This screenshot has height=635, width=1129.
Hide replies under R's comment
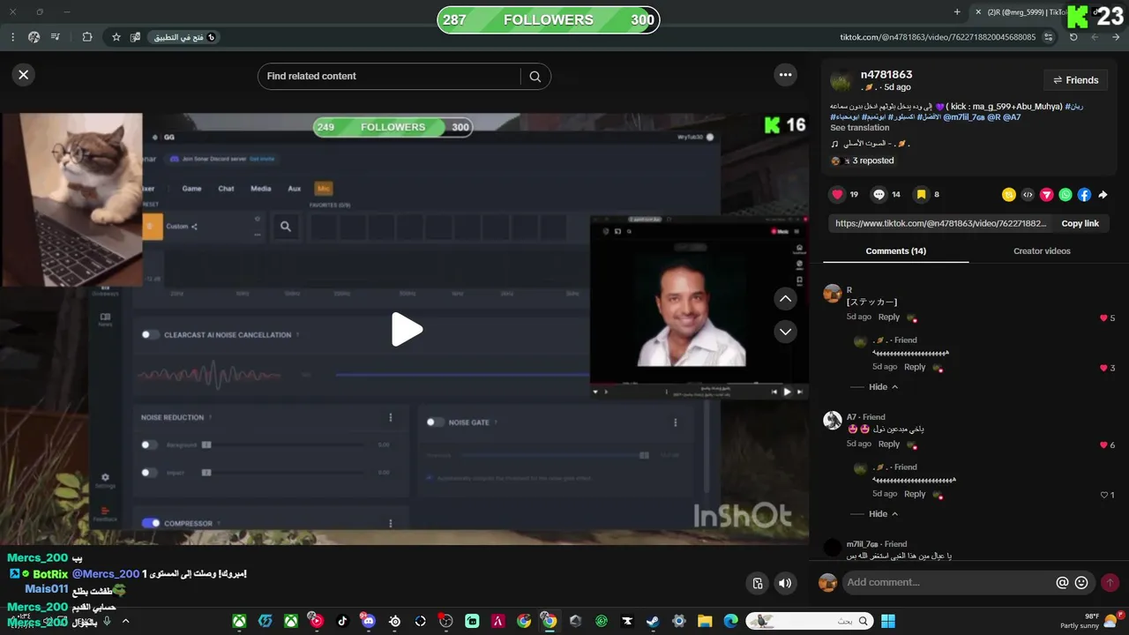(x=883, y=387)
